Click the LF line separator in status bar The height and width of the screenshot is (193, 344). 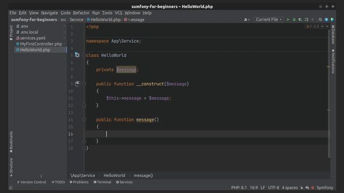[x=263, y=188]
